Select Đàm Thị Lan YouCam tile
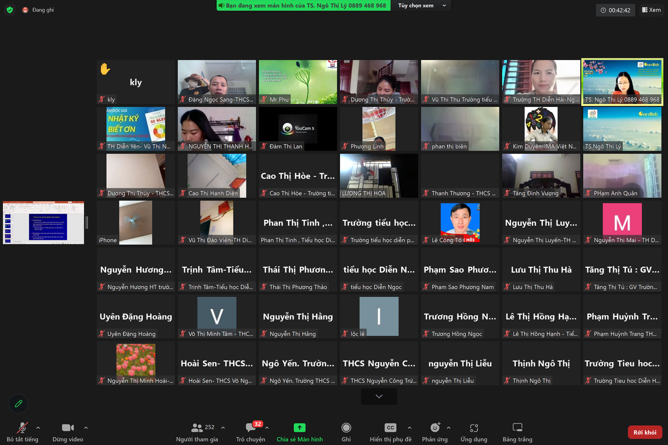Viewport: 668px width, 445px height. (298, 129)
